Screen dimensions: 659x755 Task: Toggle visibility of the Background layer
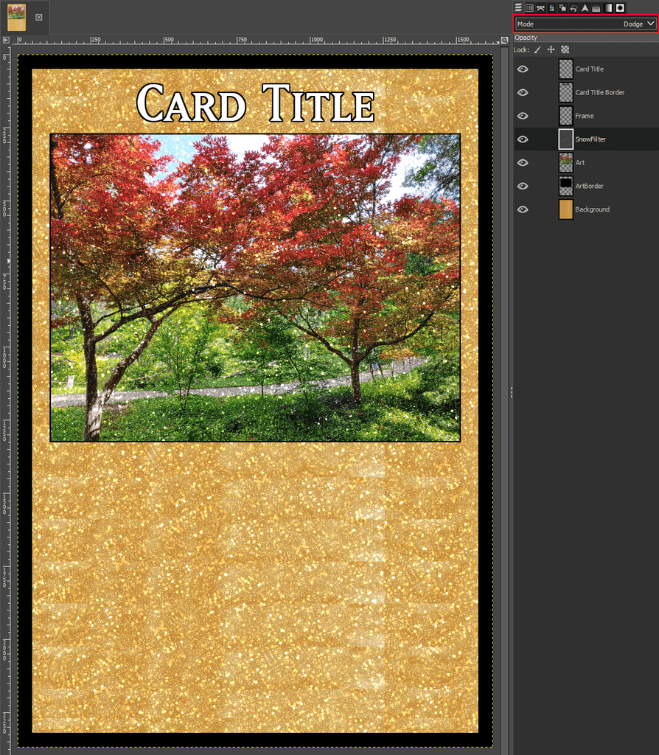click(523, 209)
